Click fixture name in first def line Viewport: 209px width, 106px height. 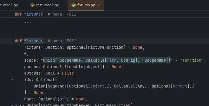point(32,14)
